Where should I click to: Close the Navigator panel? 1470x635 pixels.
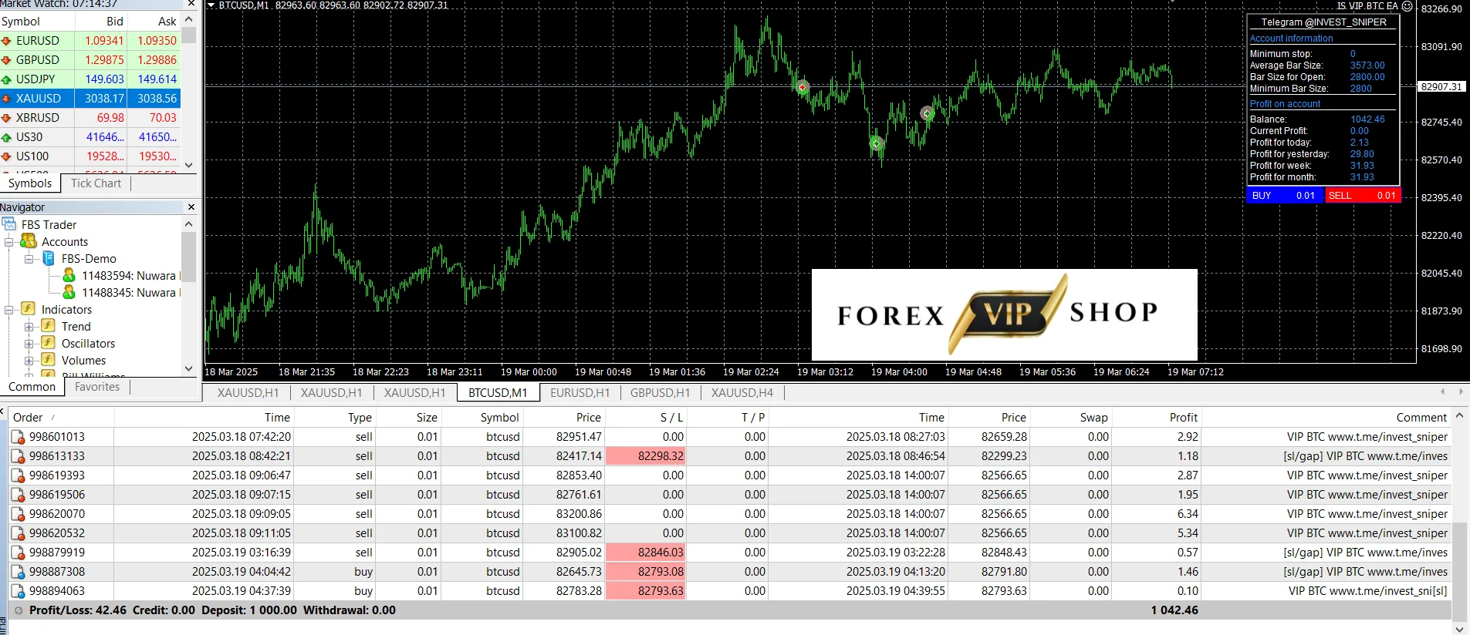click(191, 207)
